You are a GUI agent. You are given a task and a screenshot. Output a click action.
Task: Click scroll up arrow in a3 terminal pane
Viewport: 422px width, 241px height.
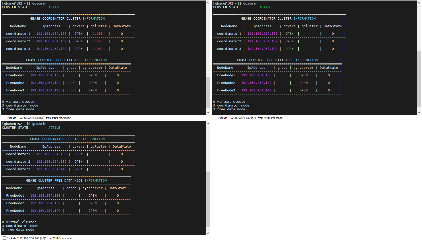point(208,123)
